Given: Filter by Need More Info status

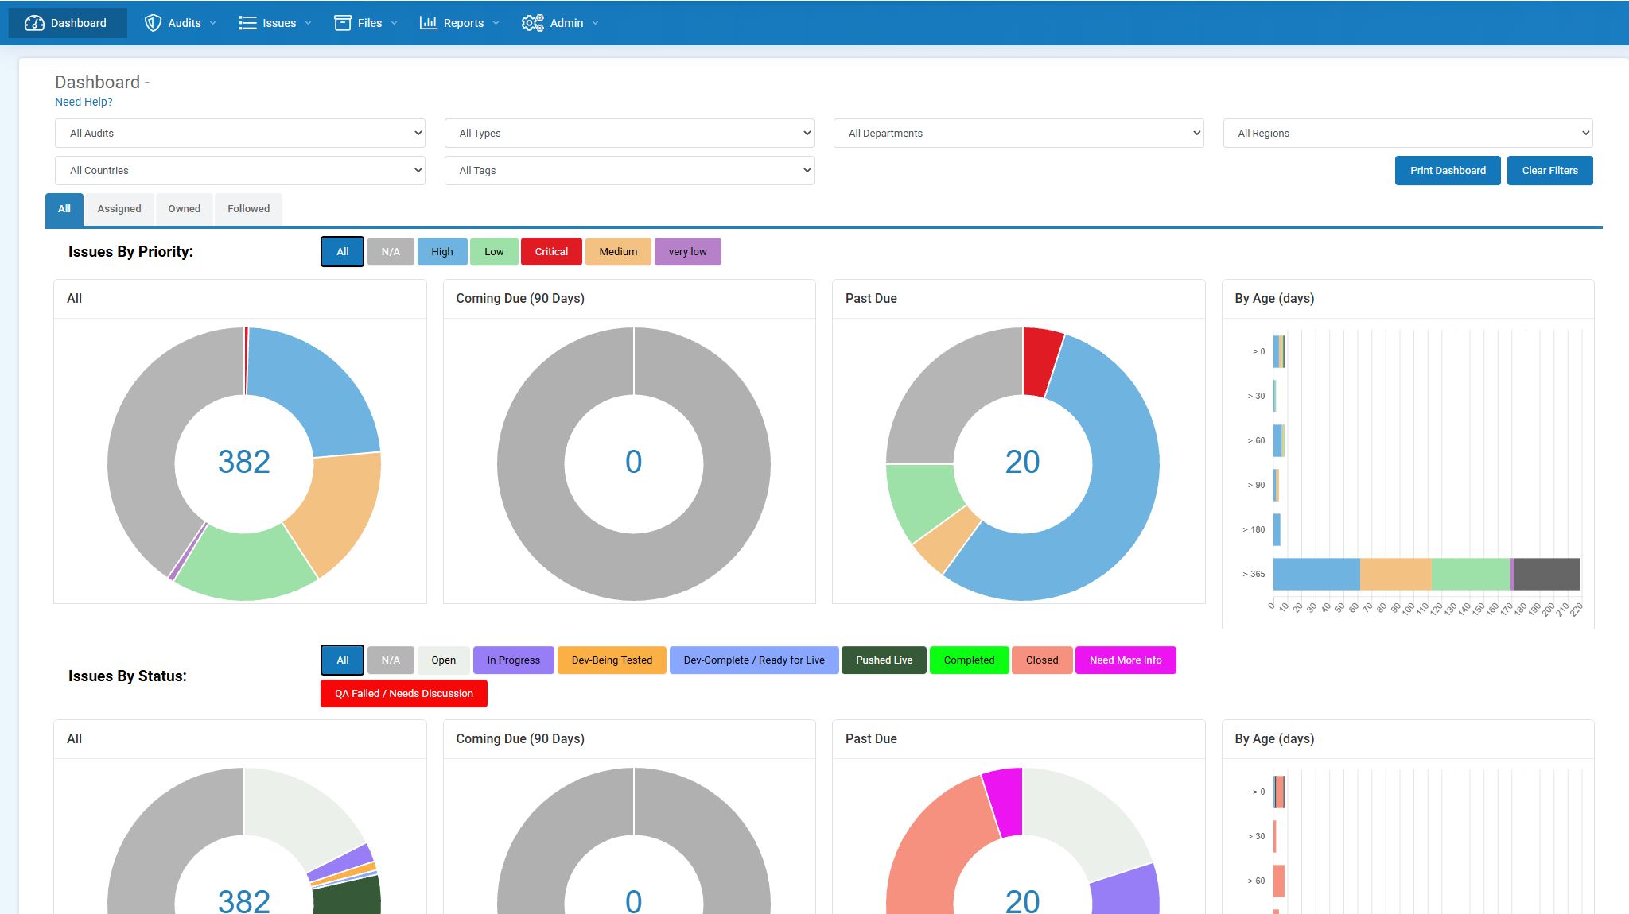Looking at the screenshot, I should (1126, 660).
